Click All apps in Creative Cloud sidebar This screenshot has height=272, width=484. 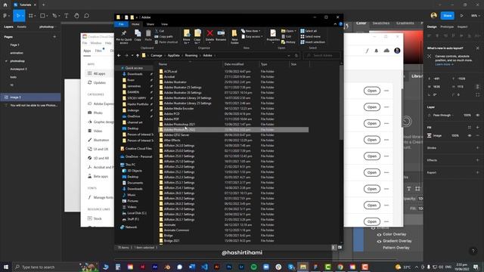(100, 73)
